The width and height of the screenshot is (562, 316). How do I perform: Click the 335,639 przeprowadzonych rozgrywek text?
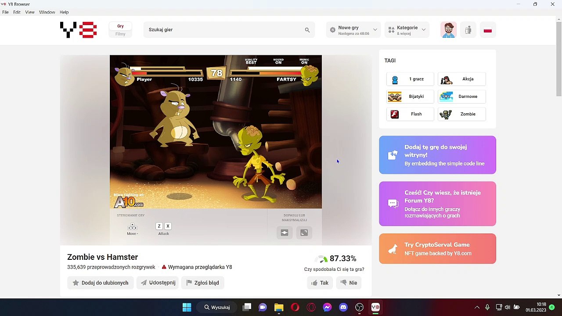(111, 267)
